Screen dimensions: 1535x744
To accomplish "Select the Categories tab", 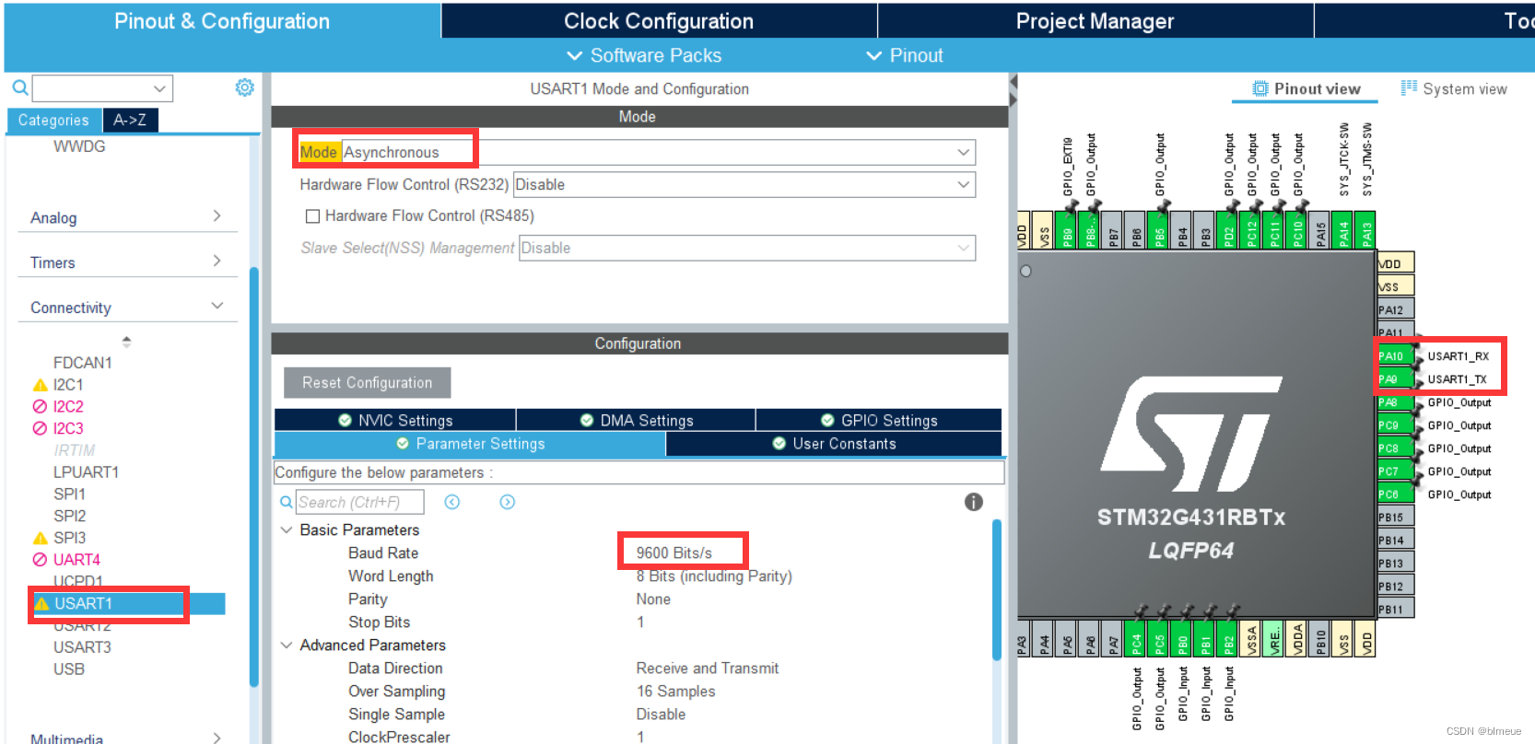I will (53, 120).
